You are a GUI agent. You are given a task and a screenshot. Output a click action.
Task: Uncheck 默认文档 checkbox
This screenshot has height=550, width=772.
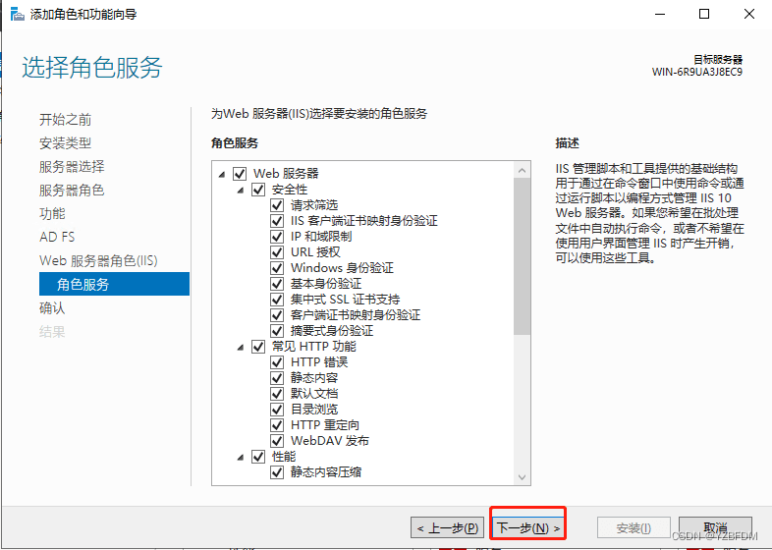point(277,394)
